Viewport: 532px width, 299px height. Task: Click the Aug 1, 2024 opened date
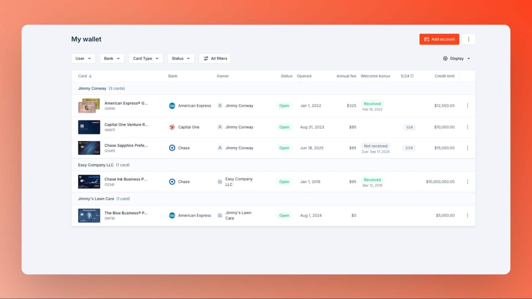(311, 215)
